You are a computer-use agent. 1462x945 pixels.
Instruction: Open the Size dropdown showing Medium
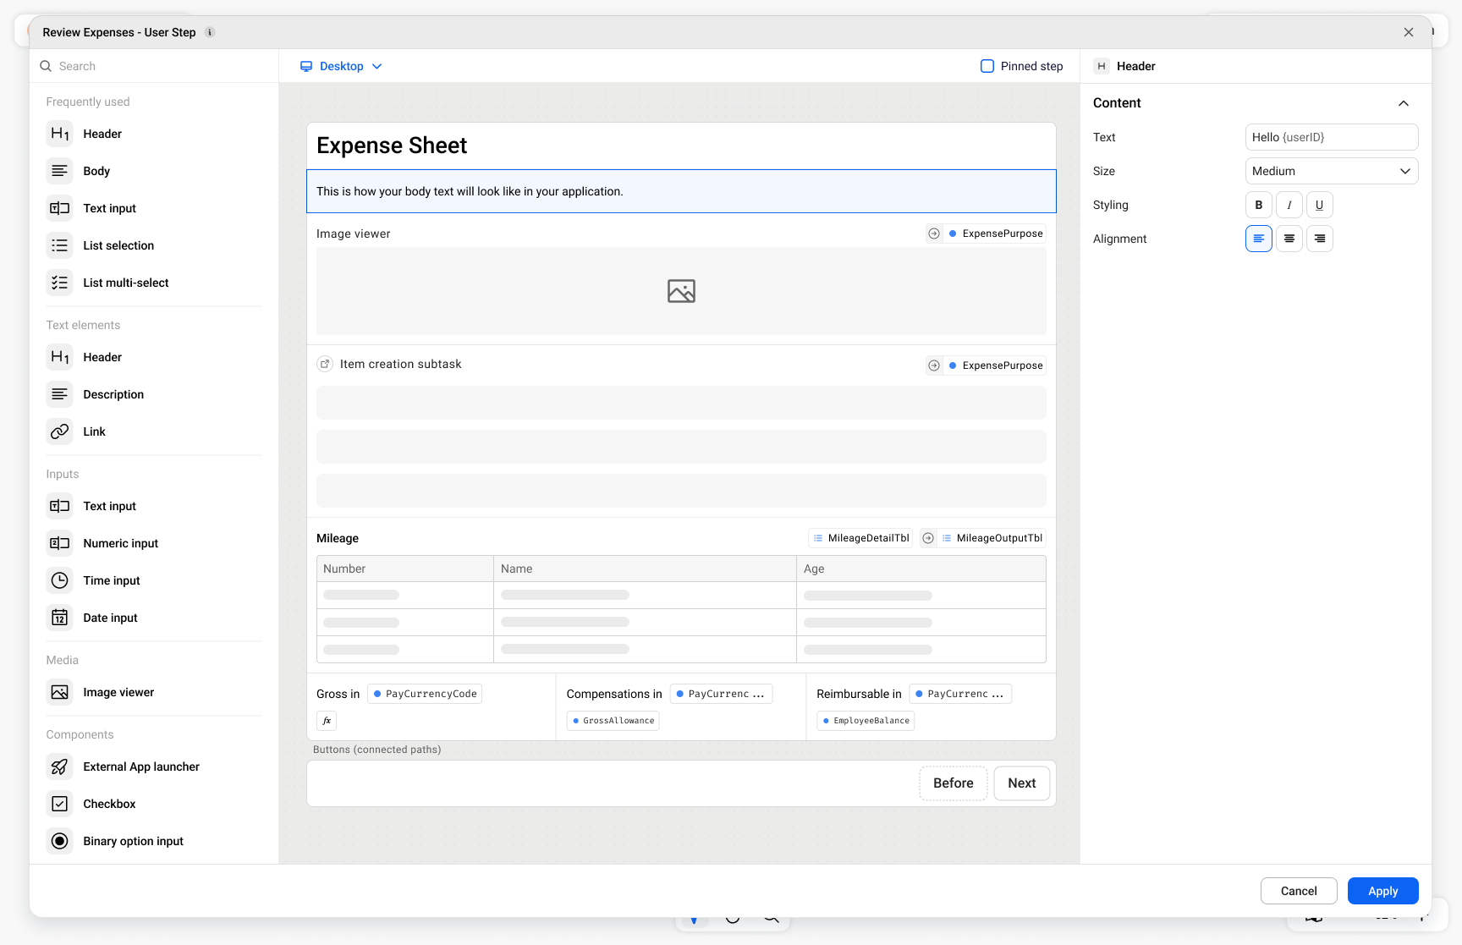[x=1331, y=171]
